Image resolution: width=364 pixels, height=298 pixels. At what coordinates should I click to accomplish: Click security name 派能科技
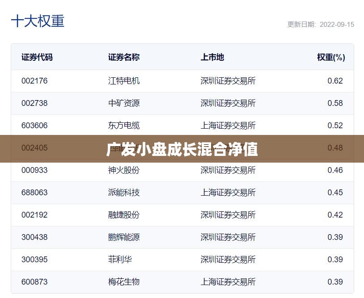click(124, 193)
